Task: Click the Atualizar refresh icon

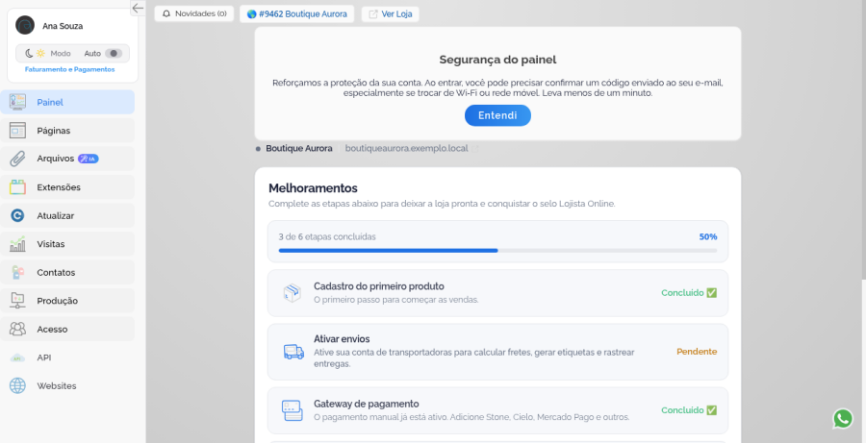Action: click(x=17, y=215)
